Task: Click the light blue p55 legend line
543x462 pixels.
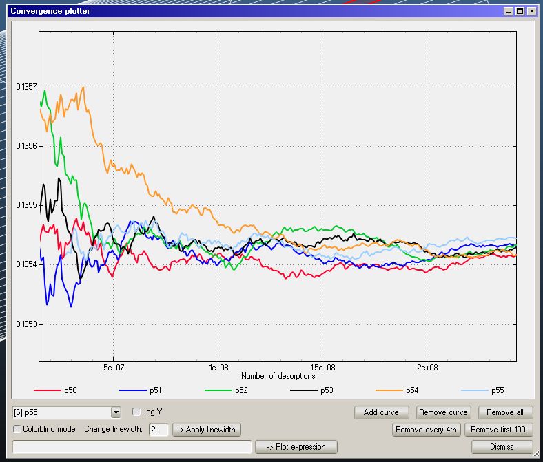Action: point(475,390)
